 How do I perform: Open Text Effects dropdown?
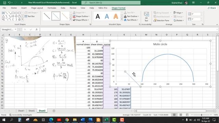tap(131, 20)
